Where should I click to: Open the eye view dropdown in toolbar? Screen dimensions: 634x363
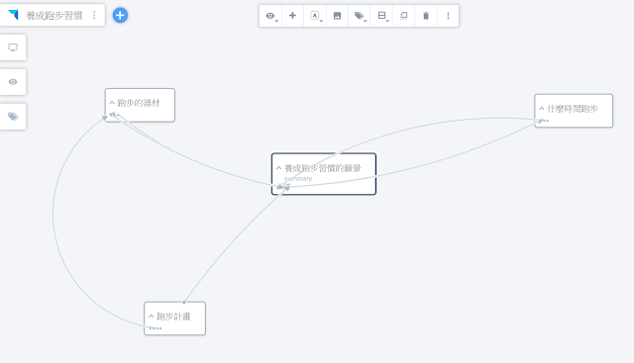(x=270, y=16)
